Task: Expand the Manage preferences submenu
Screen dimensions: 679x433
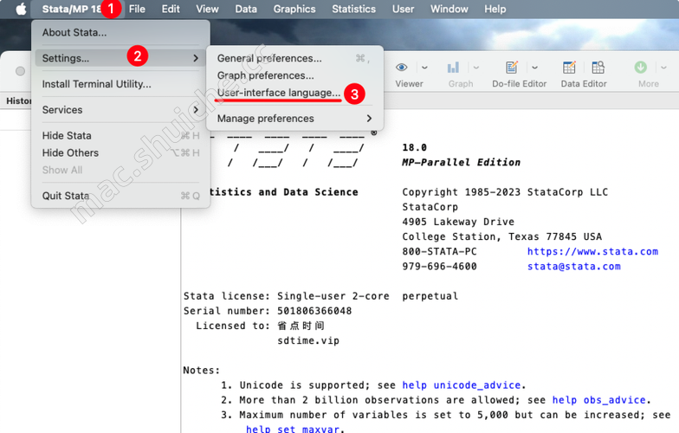Action: click(x=294, y=119)
